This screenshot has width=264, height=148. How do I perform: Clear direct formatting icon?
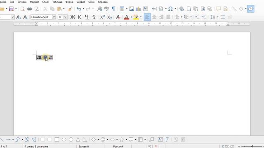[x=118, y=17]
